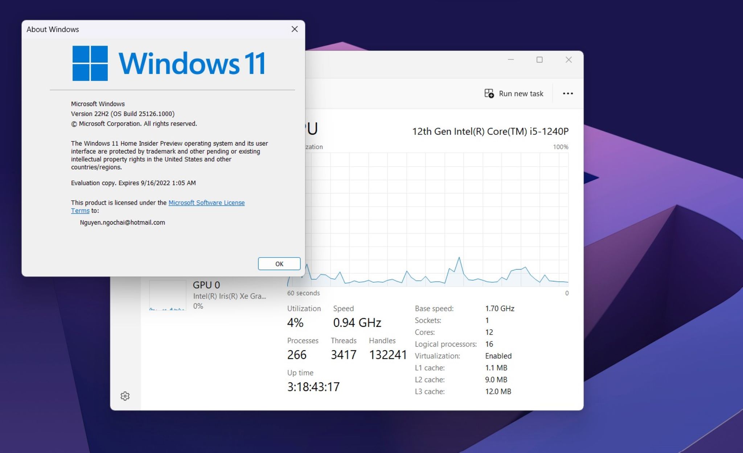Click the Windows 11 wordmark logo

tap(192, 63)
